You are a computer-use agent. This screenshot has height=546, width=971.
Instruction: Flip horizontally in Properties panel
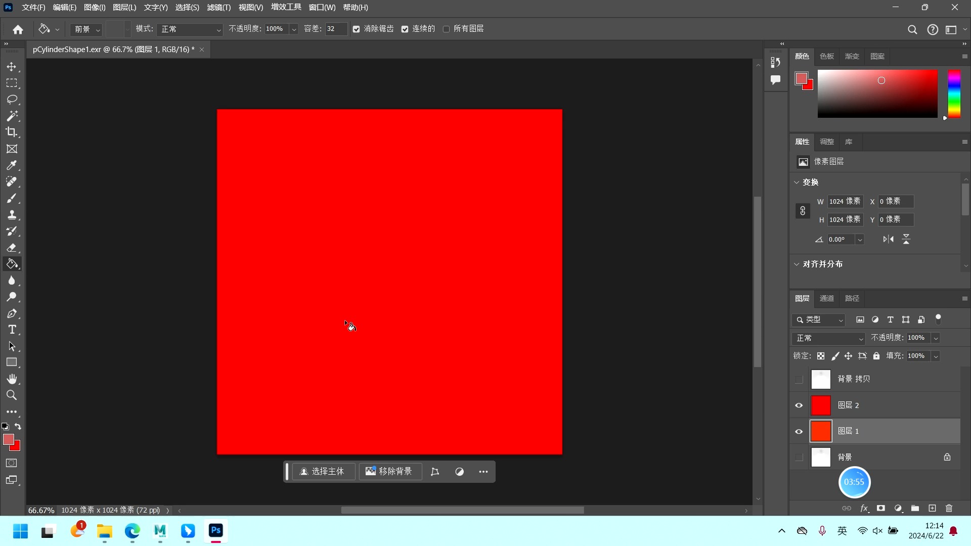tap(889, 239)
